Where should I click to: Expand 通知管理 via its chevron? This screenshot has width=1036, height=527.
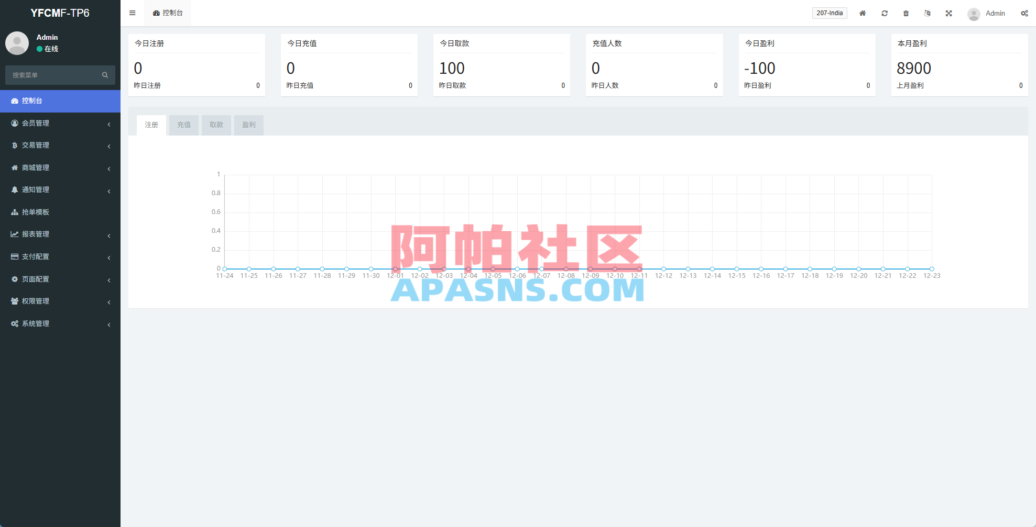point(109,191)
